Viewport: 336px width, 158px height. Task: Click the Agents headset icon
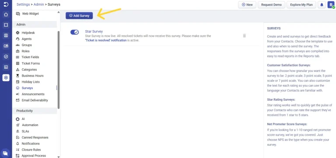point(17,39)
